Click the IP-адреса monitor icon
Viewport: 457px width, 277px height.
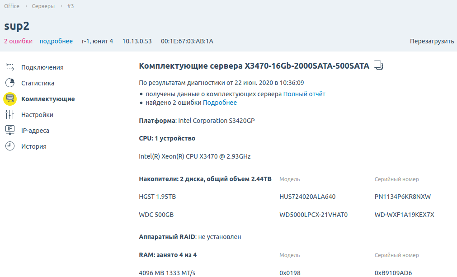pyautogui.click(x=10, y=130)
